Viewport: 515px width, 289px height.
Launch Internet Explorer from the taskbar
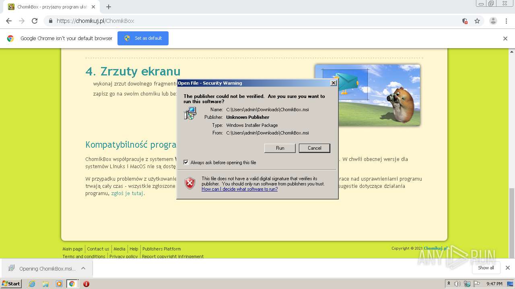tap(32, 284)
